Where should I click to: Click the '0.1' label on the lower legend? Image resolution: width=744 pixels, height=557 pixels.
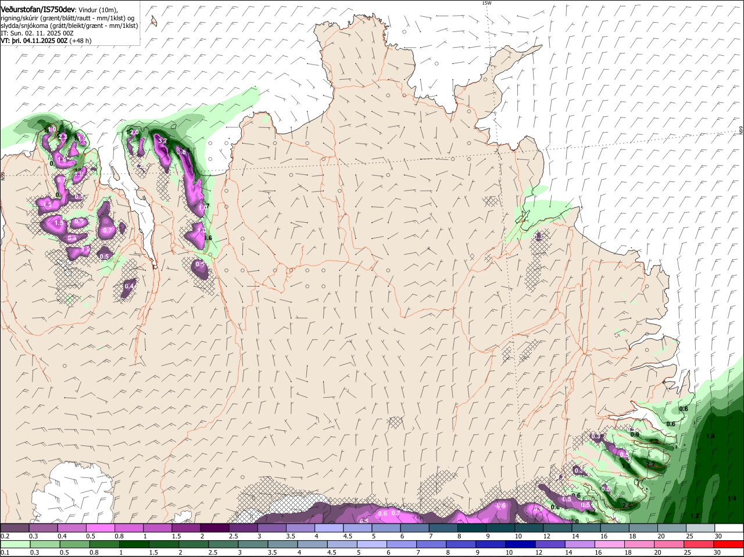(x=5, y=552)
